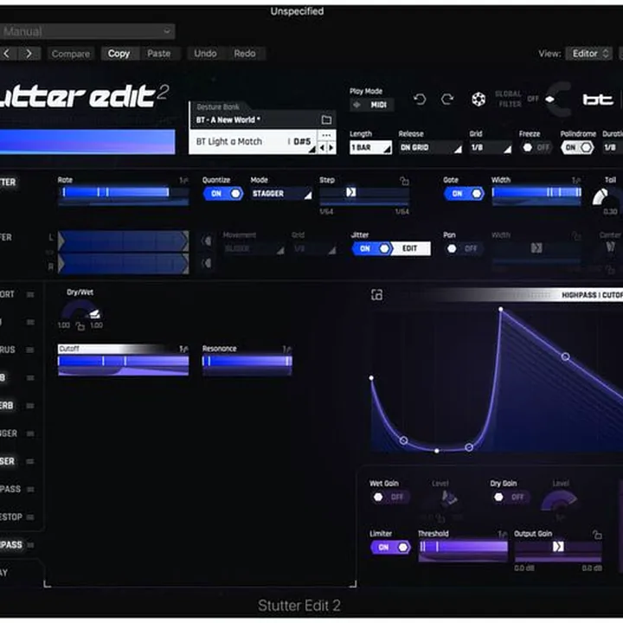Open the Duration 1/8 dropdown
This screenshot has width=623, height=623.
click(x=613, y=147)
